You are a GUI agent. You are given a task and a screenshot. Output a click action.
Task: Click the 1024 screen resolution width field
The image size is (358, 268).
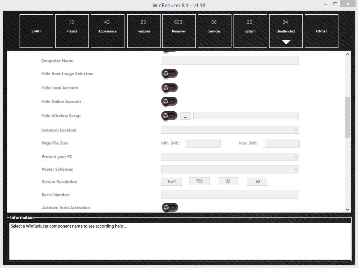[x=171, y=181]
